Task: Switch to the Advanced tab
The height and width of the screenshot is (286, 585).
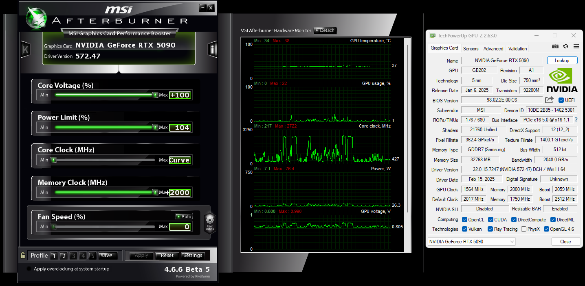Action: click(x=493, y=48)
